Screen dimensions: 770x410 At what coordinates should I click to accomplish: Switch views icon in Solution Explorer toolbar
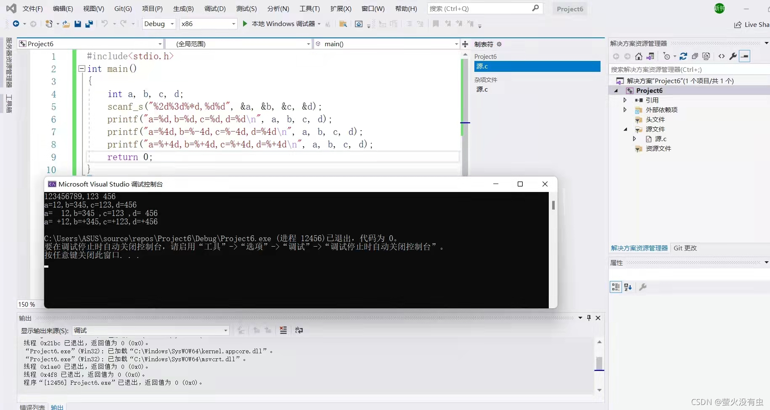pos(650,56)
